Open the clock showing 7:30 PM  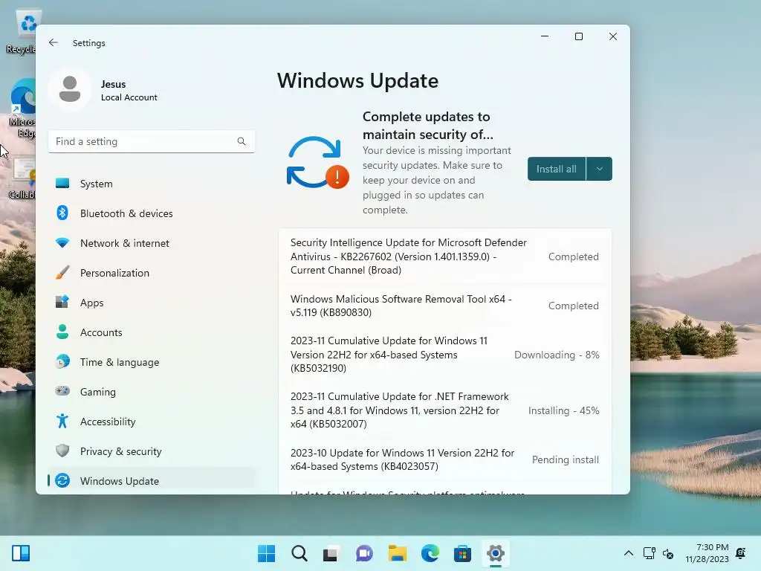tap(707, 553)
